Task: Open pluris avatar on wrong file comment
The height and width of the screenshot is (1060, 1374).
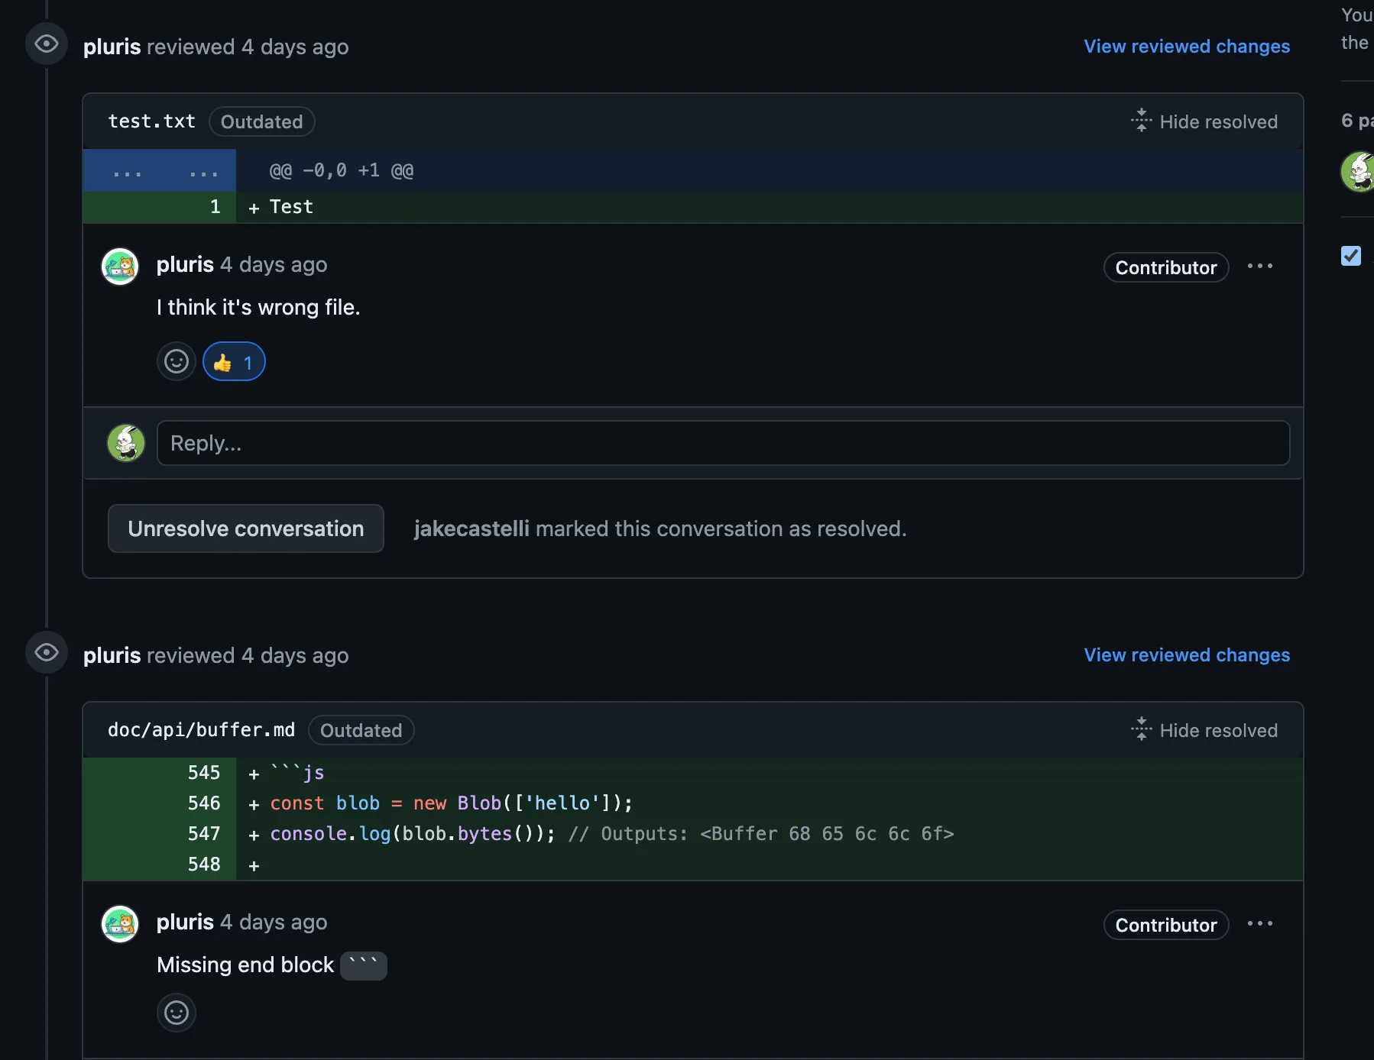Action: [x=120, y=267]
